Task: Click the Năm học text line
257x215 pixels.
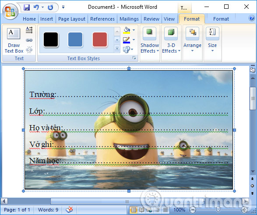Action: point(129,161)
